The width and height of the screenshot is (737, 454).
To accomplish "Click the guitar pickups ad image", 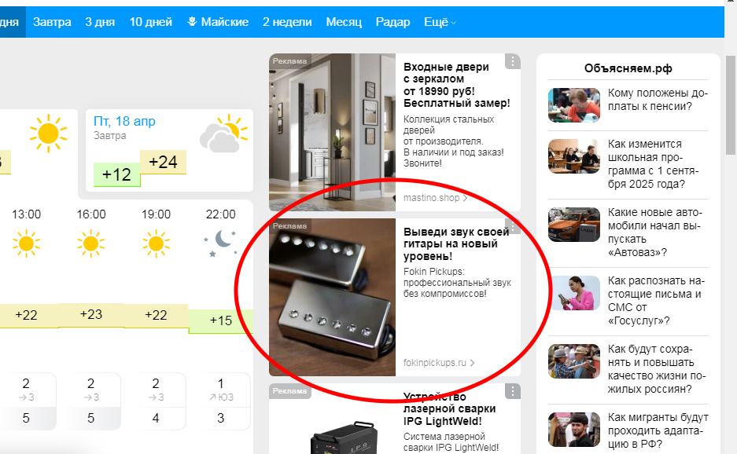I will tap(332, 297).
